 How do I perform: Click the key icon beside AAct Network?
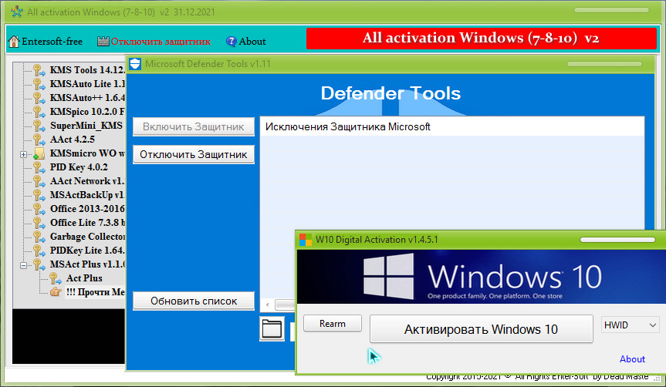(x=39, y=181)
